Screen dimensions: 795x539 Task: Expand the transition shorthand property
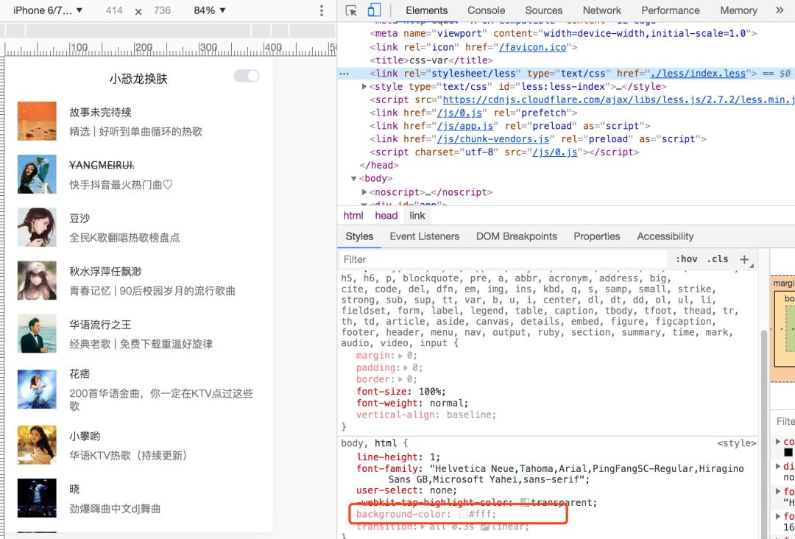423,526
